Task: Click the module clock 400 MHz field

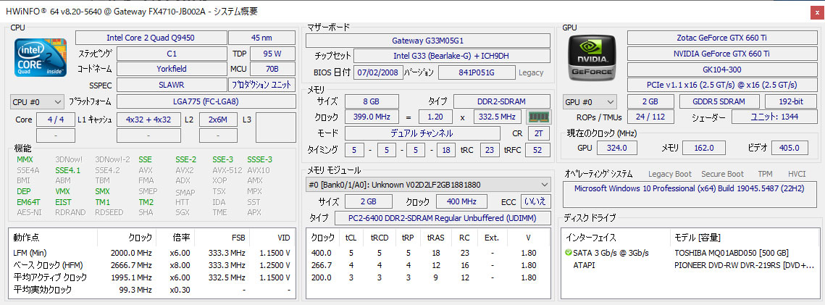Action: coord(461,202)
